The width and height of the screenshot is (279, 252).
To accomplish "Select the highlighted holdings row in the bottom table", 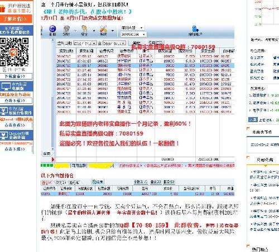I will click(x=138, y=194).
